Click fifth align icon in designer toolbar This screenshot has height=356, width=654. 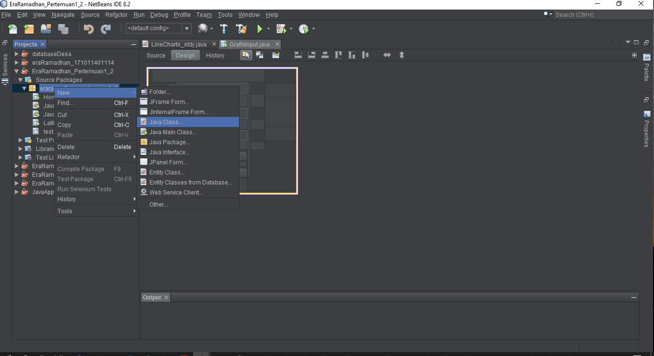click(x=352, y=55)
